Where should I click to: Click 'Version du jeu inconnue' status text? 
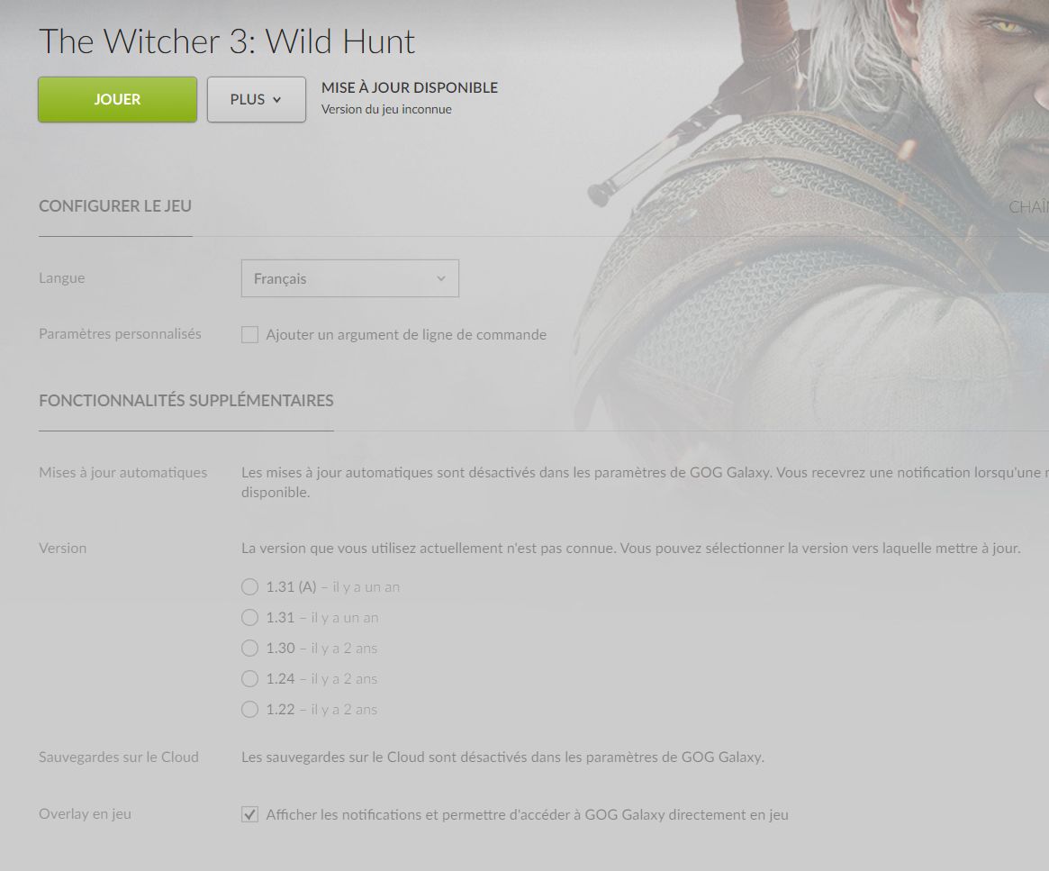pos(386,109)
